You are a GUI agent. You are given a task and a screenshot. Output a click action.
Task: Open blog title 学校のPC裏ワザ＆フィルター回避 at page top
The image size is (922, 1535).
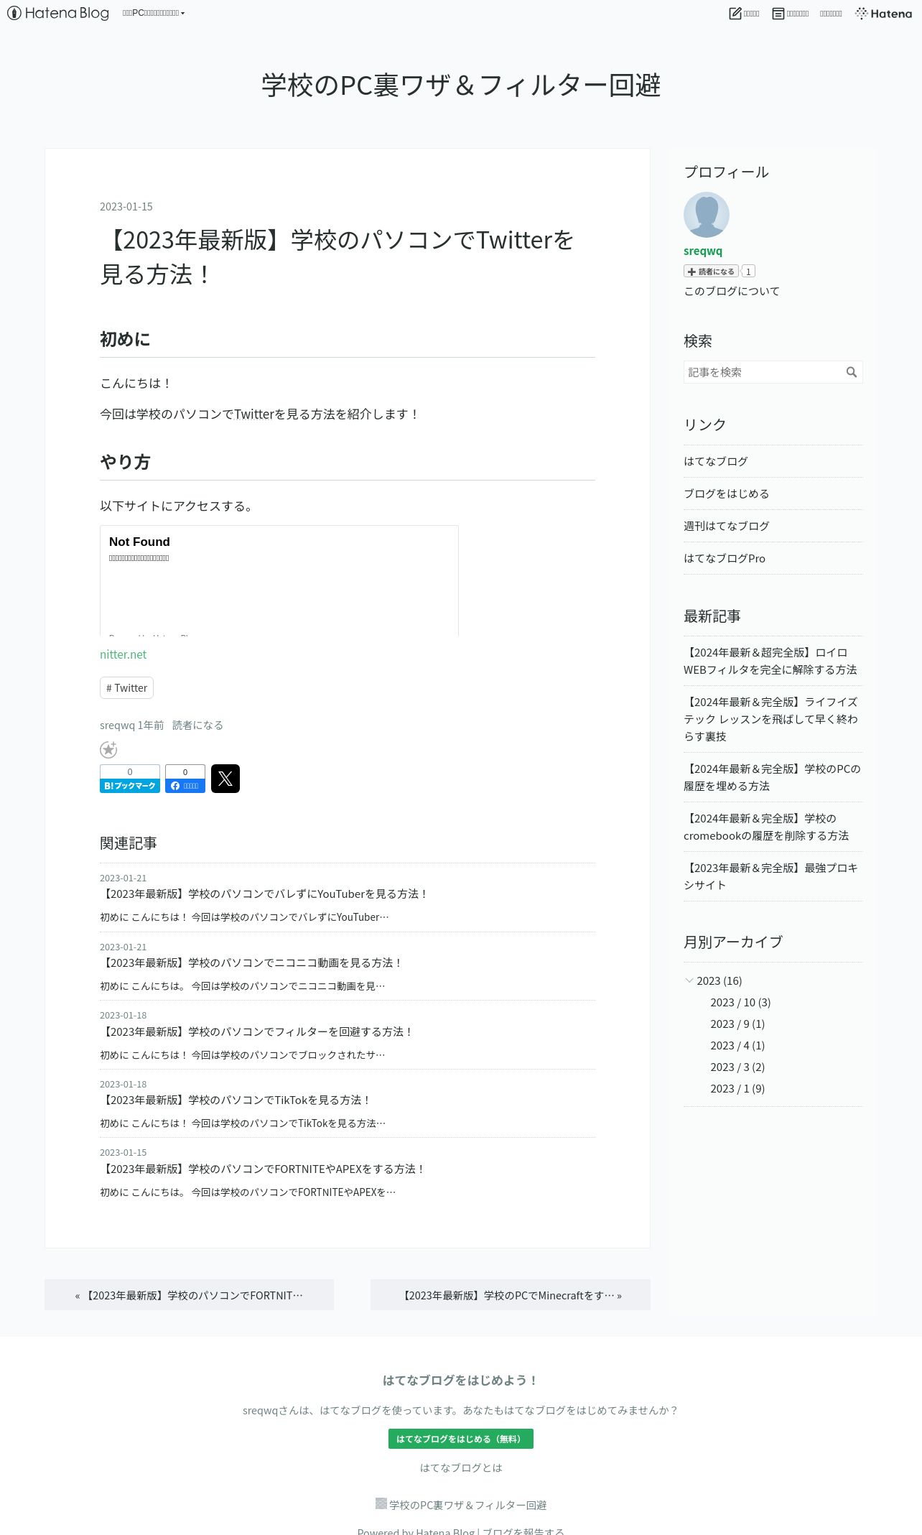point(461,85)
